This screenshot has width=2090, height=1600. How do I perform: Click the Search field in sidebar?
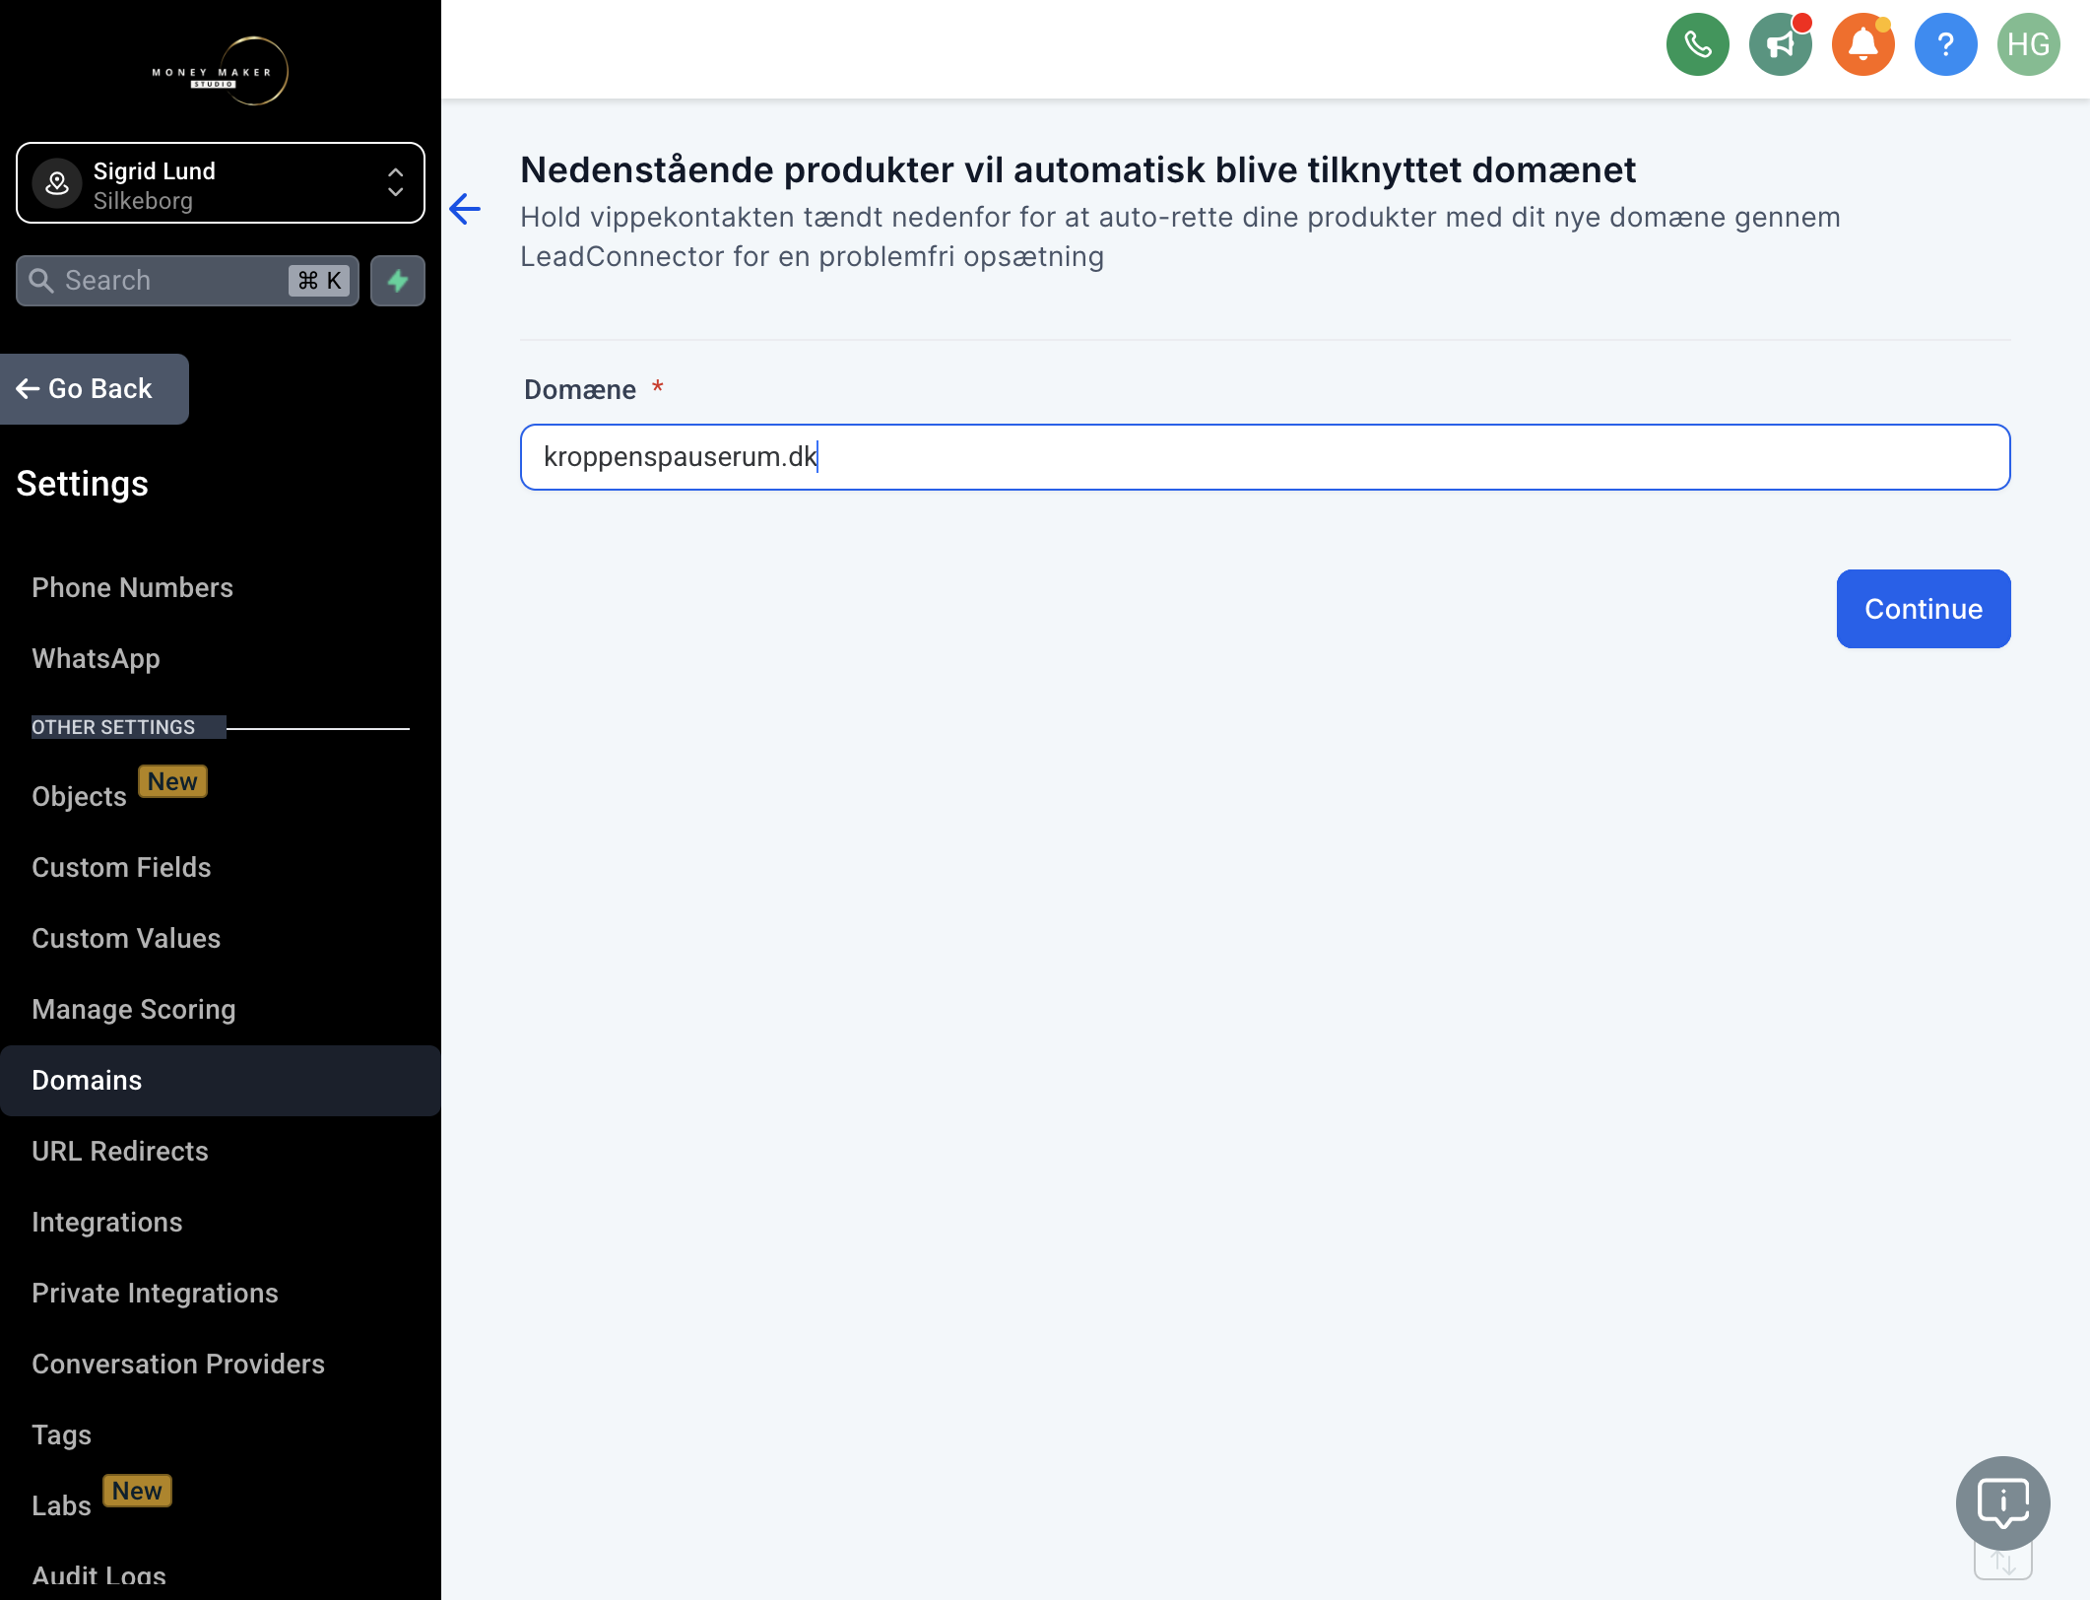pos(187,281)
